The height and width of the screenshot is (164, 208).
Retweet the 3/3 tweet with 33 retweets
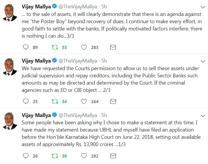55,47
